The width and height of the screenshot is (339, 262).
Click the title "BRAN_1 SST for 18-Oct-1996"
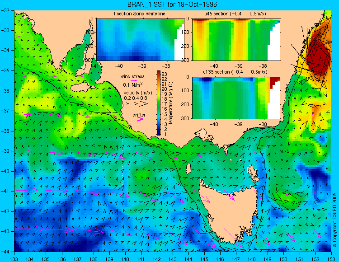tap(172, 5)
